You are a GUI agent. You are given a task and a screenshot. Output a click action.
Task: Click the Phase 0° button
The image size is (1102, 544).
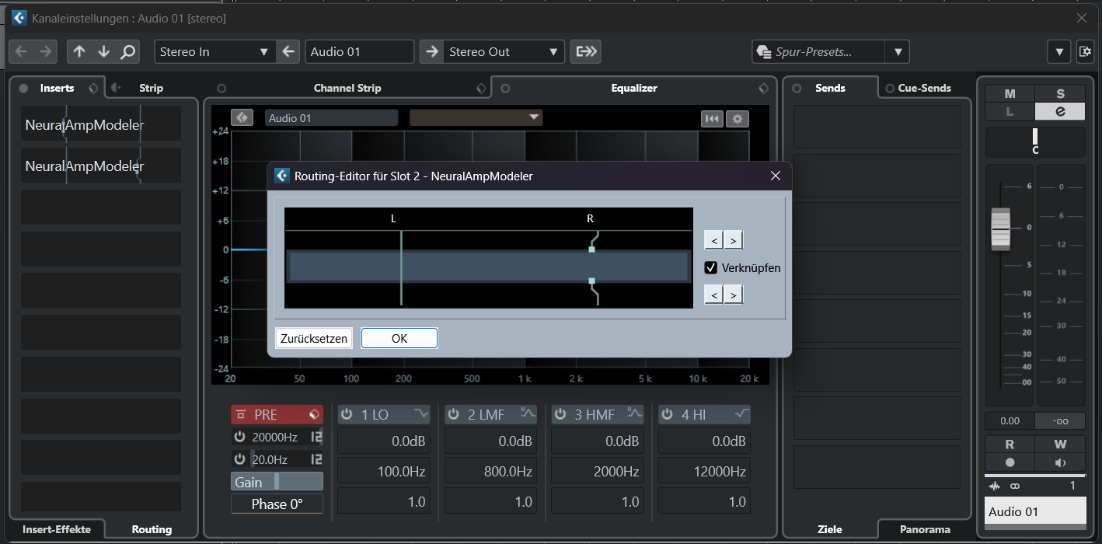[x=277, y=504]
